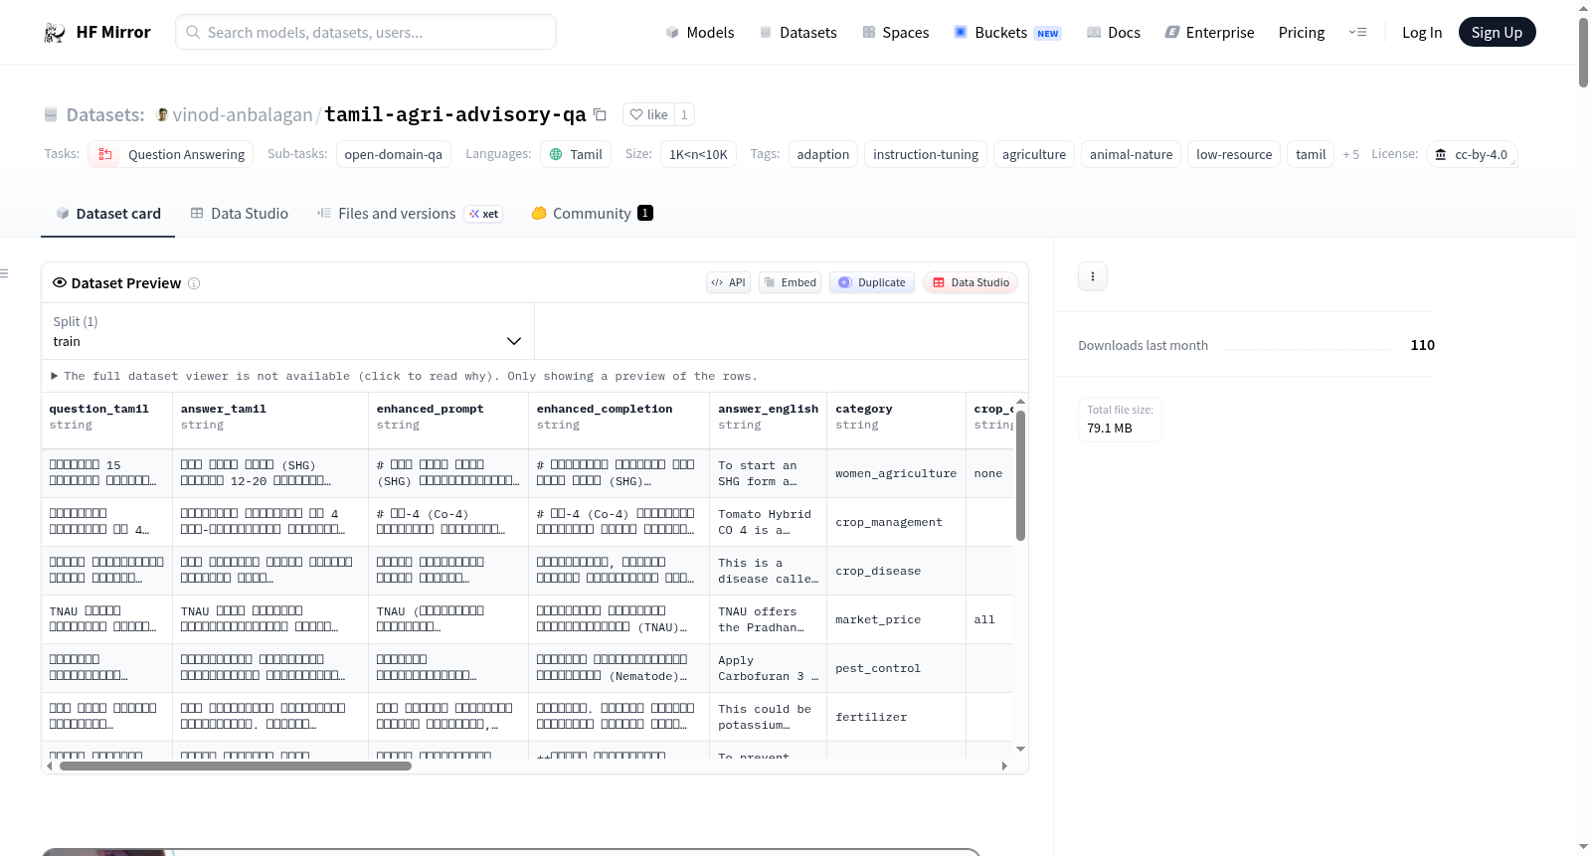Click the API button in preview header

tap(728, 282)
